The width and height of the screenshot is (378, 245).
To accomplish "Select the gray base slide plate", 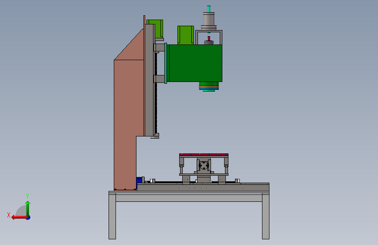I will (x=203, y=187).
